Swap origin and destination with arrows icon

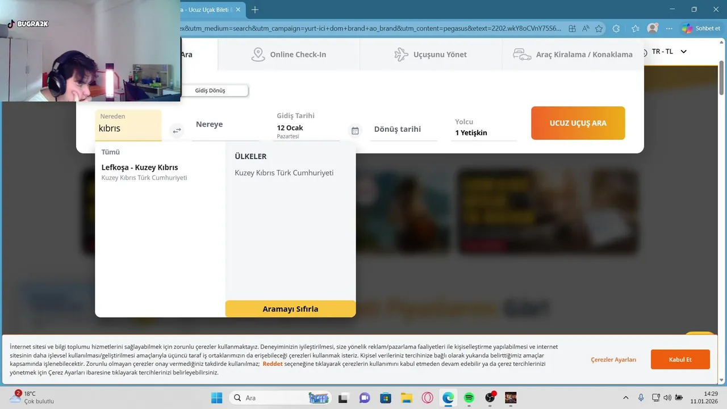(177, 131)
